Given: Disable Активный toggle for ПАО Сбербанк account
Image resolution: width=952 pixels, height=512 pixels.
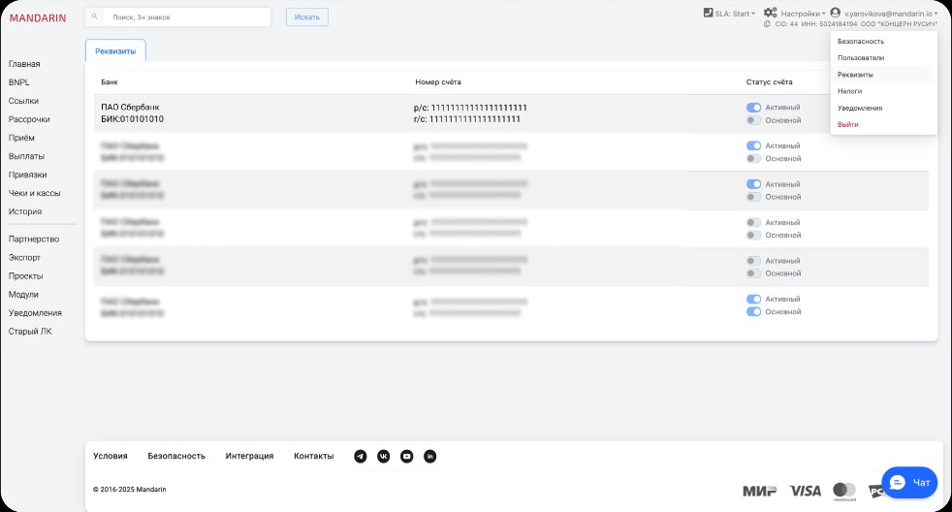Looking at the screenshot, I should tap(753, 108).
